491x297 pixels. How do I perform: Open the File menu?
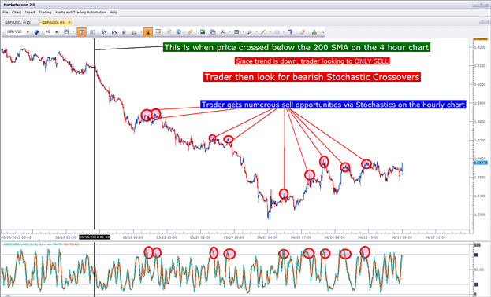coord(5,13)
